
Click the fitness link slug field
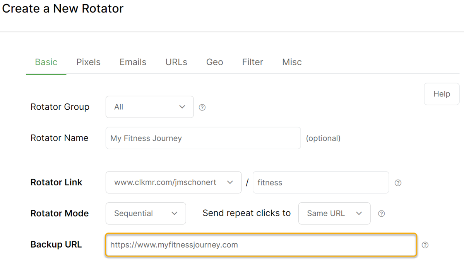point(320,182)
